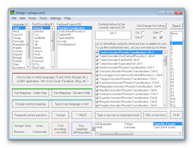Click Set/Change the hotkey button
This screenshot has height=148, width=193.
click(151, 26)
